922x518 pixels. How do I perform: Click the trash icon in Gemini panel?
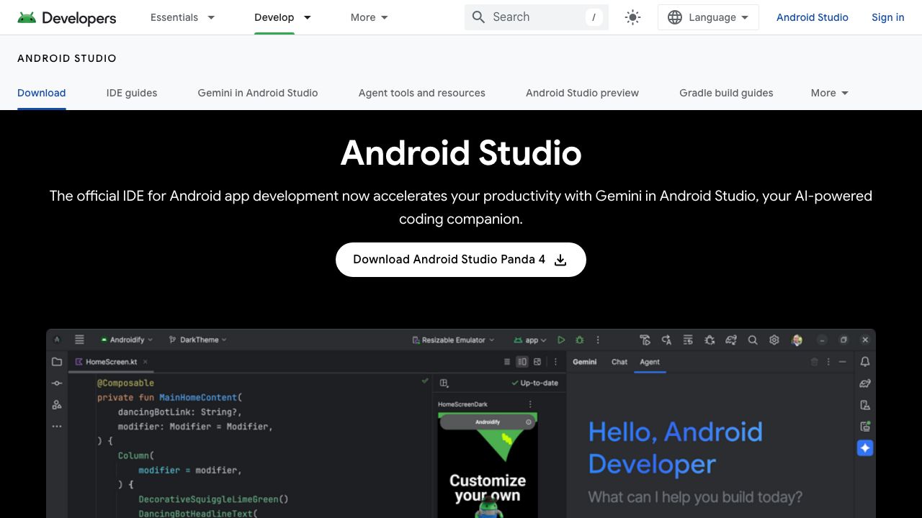click(x=815, y=362)
